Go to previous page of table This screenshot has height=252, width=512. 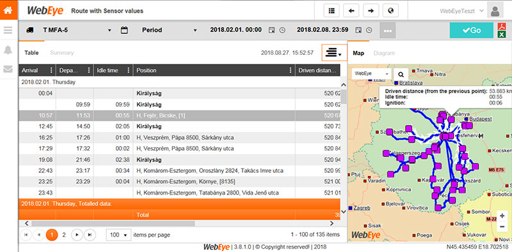tap(39, 235)
